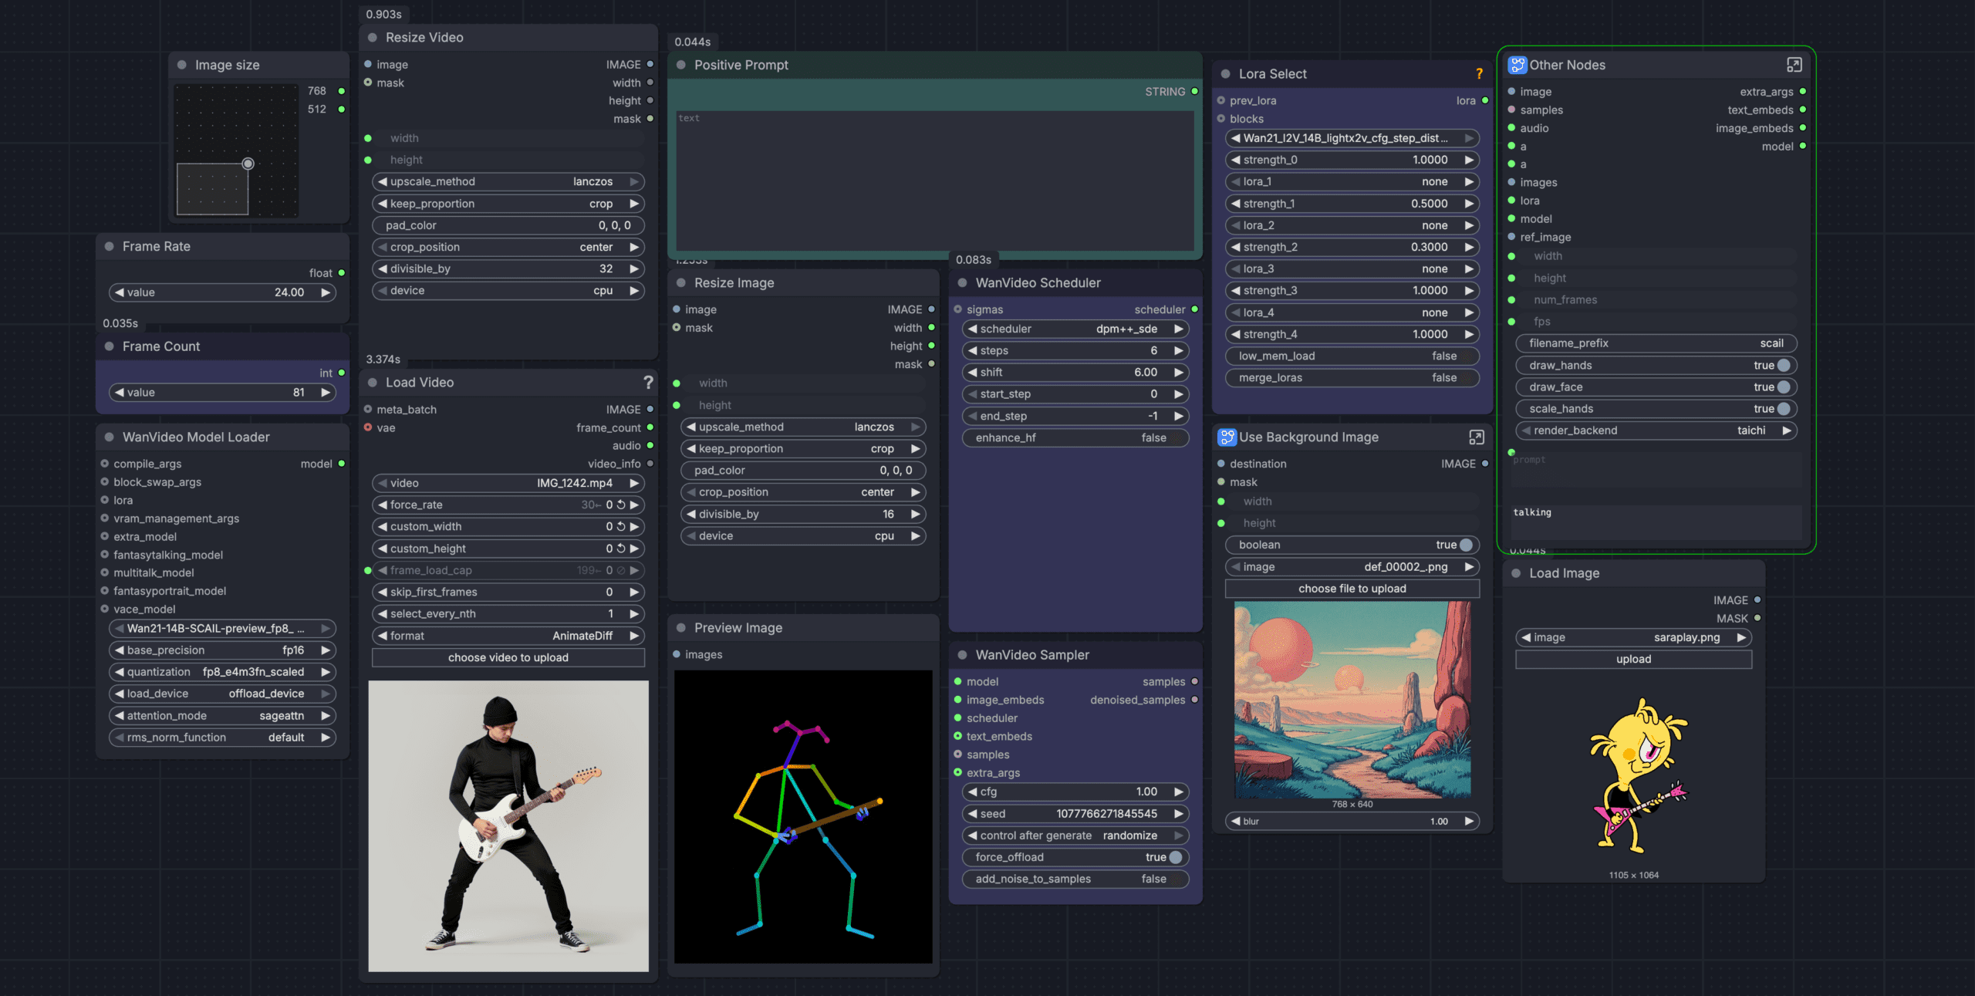1975x996 pixels.
Task: Click choose video to upload button
Action: coord(508,657)
